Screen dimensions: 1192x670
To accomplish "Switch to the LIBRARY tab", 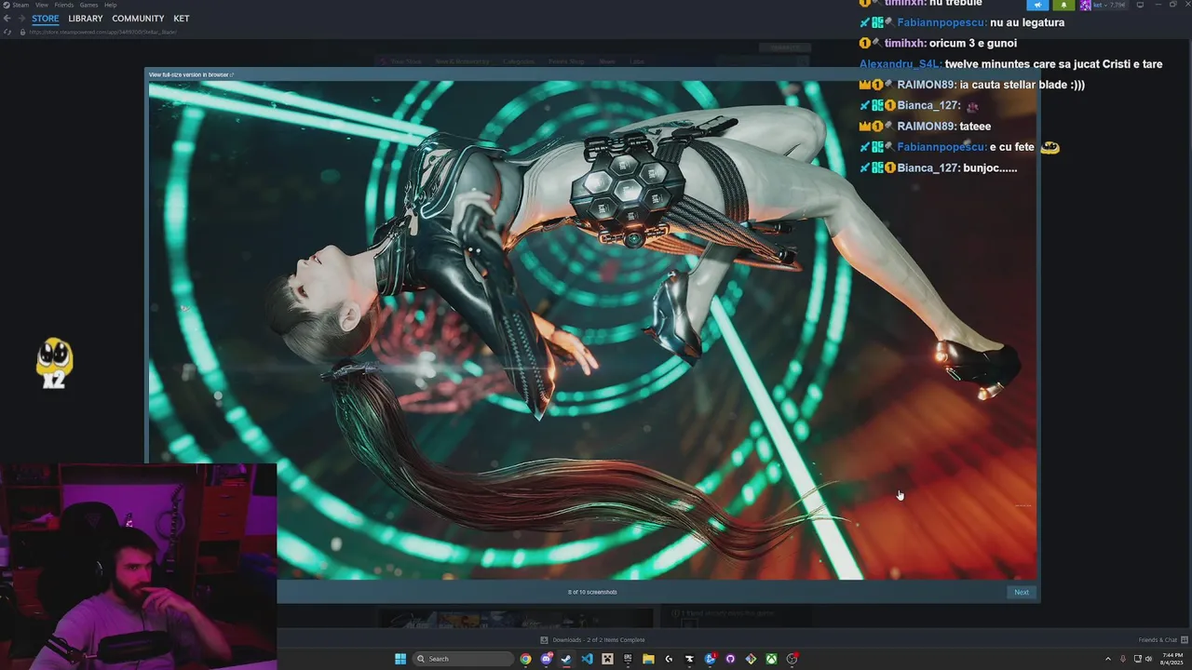I will pos(86,19).
